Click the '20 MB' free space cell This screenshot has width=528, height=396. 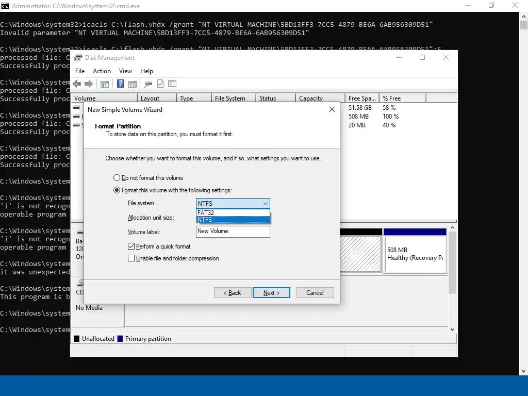pos(357,125)
